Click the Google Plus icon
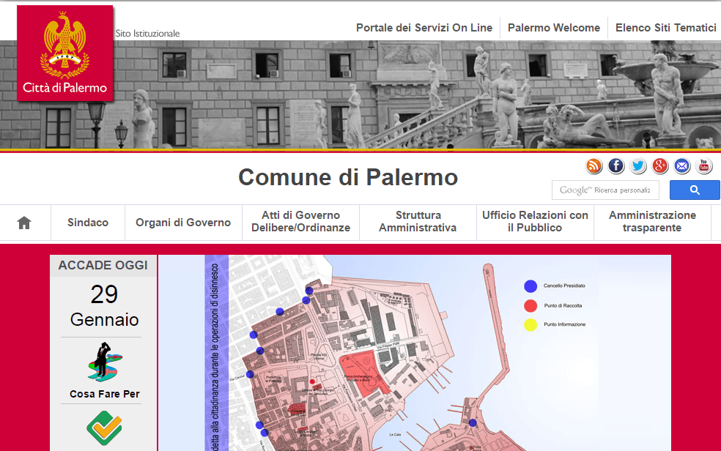 click(x=660, y=166)
